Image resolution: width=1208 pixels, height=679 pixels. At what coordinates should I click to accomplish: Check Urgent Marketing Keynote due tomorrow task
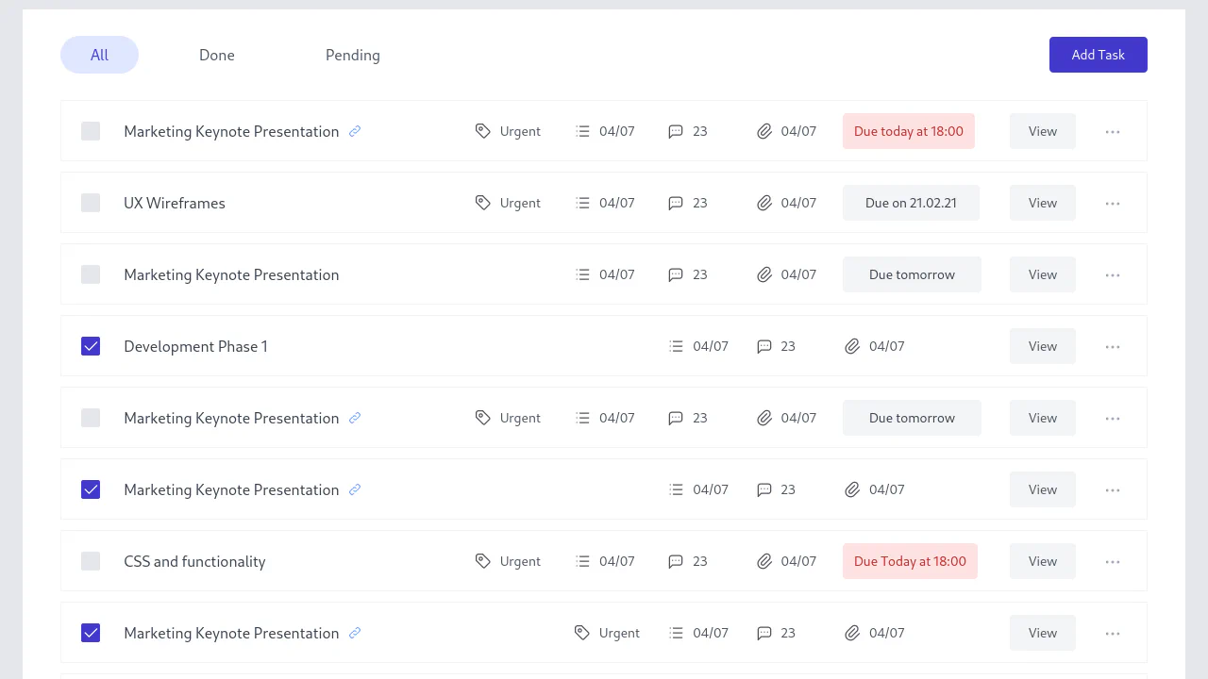[91, 418]
